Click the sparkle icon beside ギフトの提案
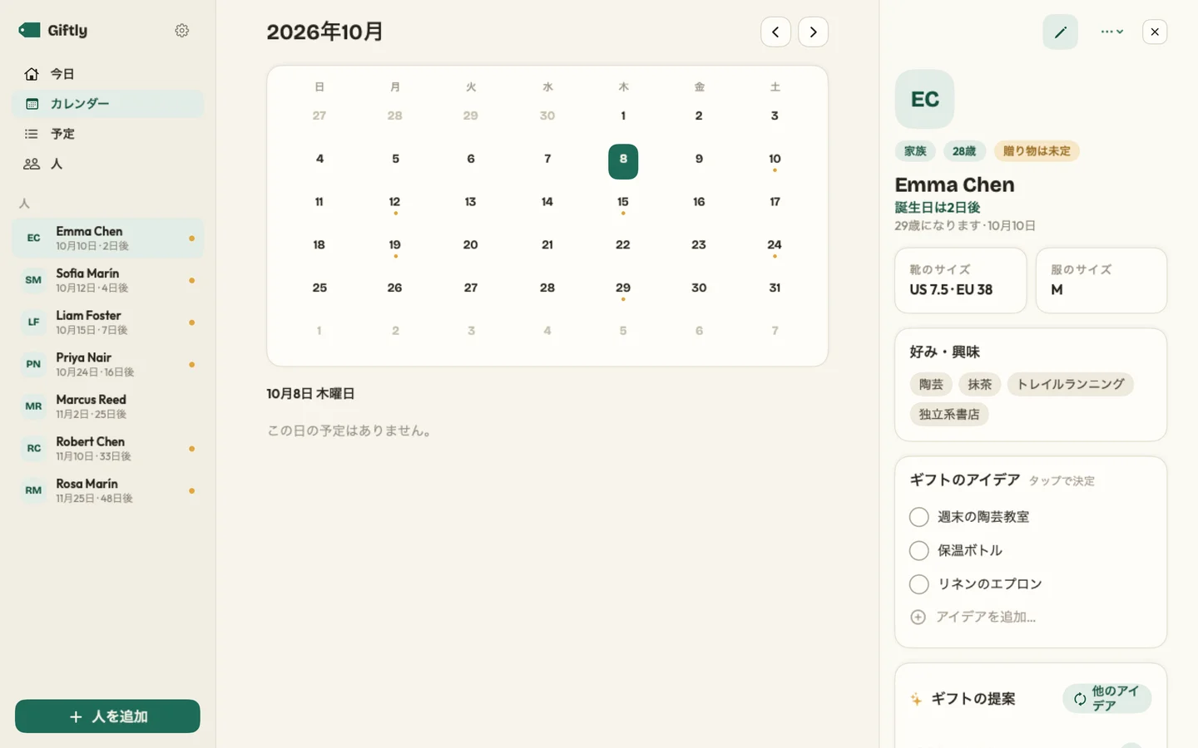The image size is (1198, 748). click(916, 699)
